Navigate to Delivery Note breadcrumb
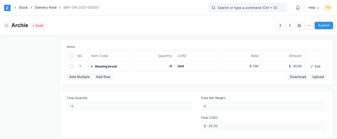The image size is (337, 139). click(x=46, y=8)
